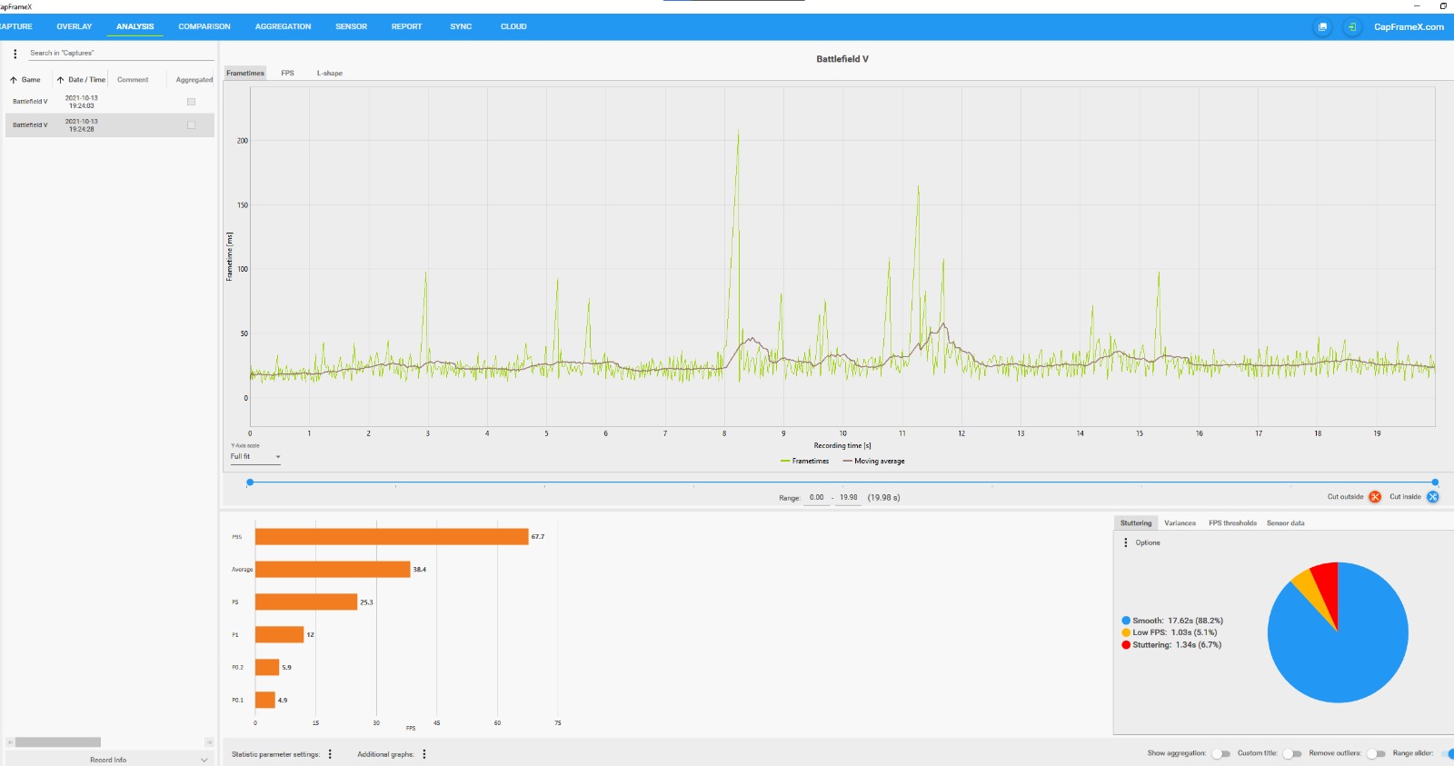
Task: Switch to Variances tab
Action: pos(1180,523)
